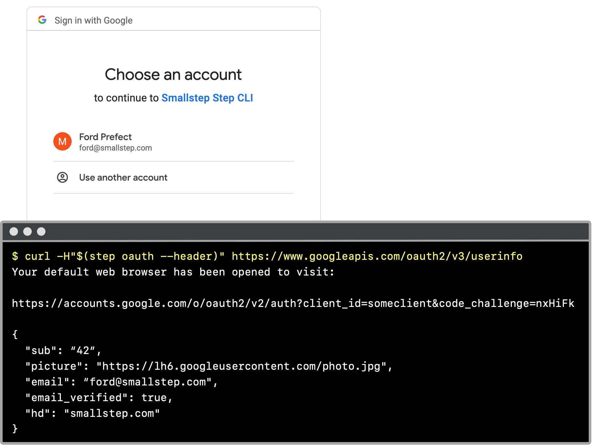
Task: Click the Sign in with Google header text
Action: tap(94, 20)
